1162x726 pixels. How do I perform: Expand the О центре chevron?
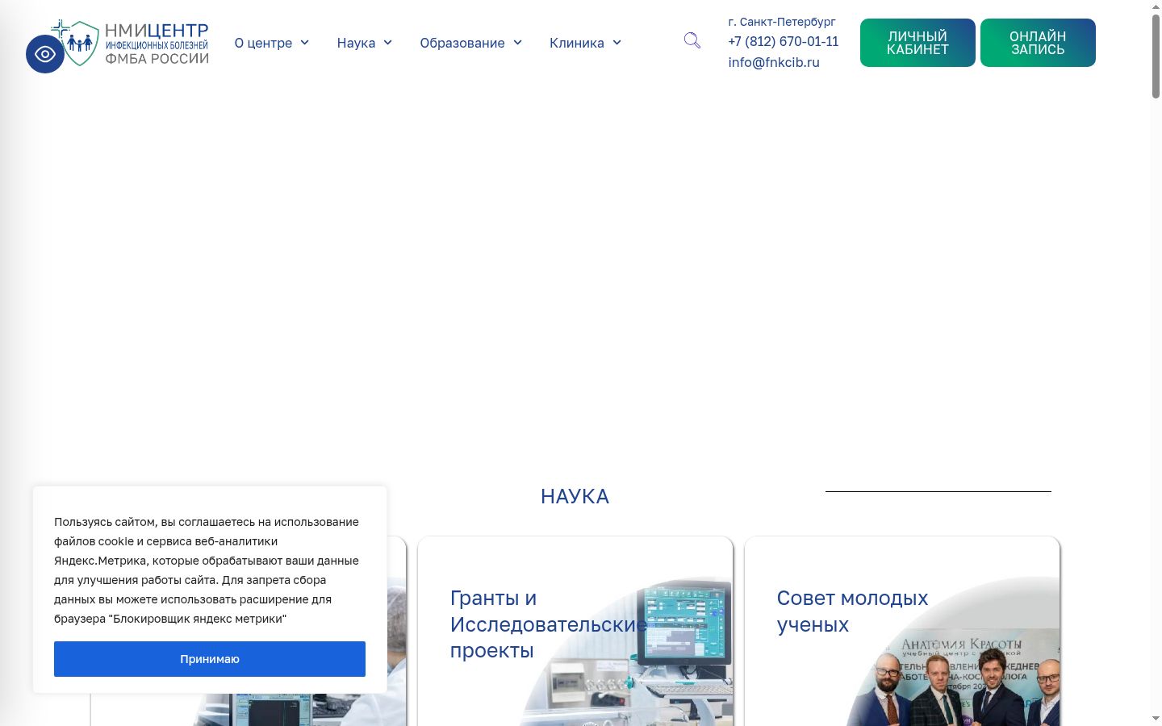304,43
